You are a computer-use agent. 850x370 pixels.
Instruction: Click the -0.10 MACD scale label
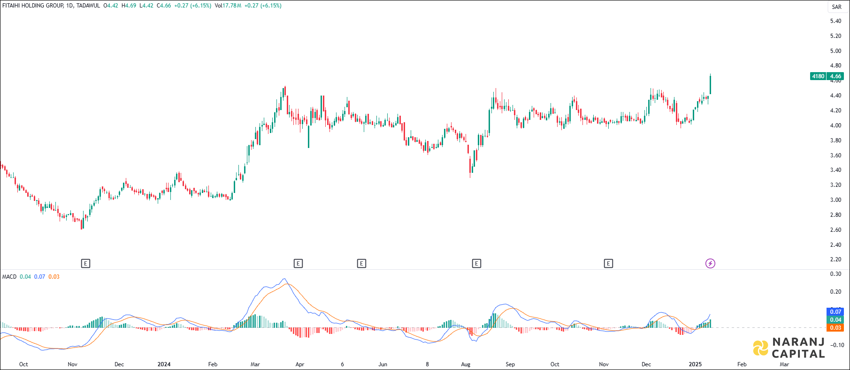(x=837, y=345)
